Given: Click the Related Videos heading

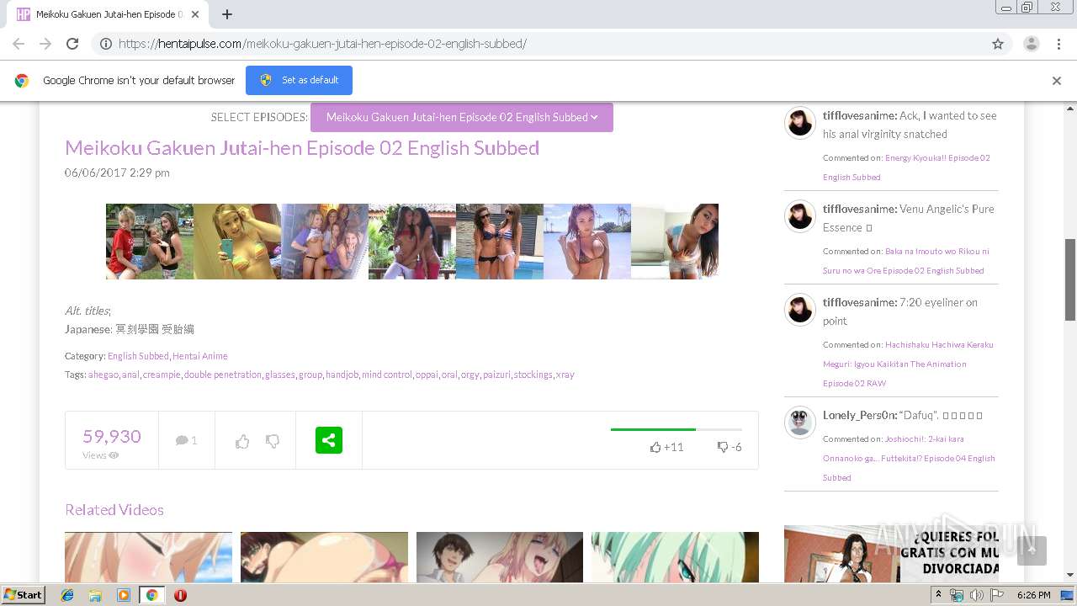Looking at the screenshot, I should coord(114,510).
